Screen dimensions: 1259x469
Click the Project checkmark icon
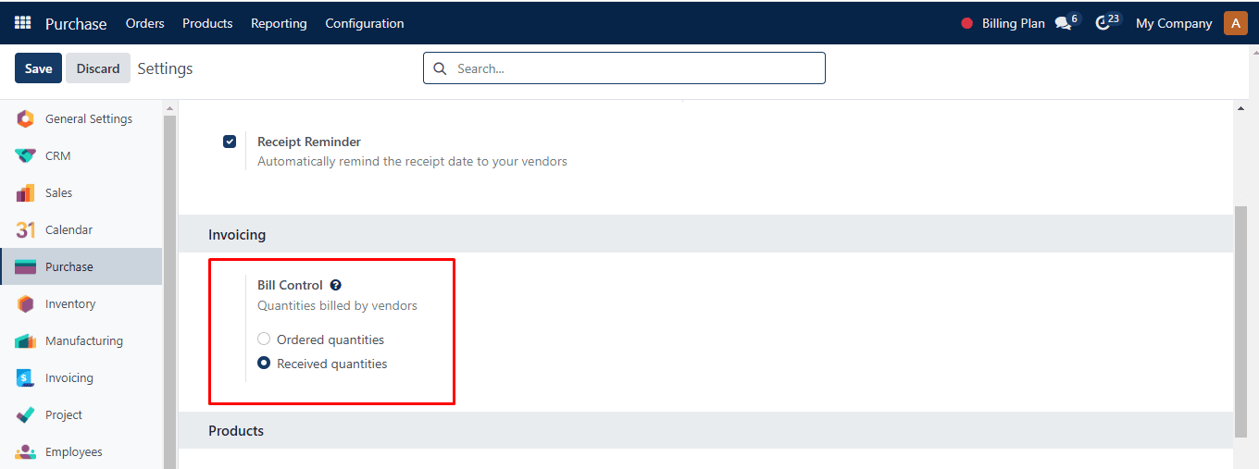click(x=25, y=414)
